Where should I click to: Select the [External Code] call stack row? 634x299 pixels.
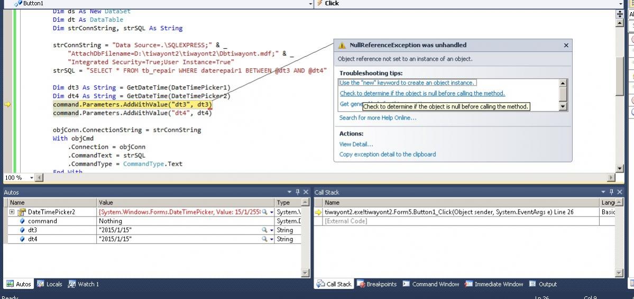pyautogui.click(x=465, y=221)
